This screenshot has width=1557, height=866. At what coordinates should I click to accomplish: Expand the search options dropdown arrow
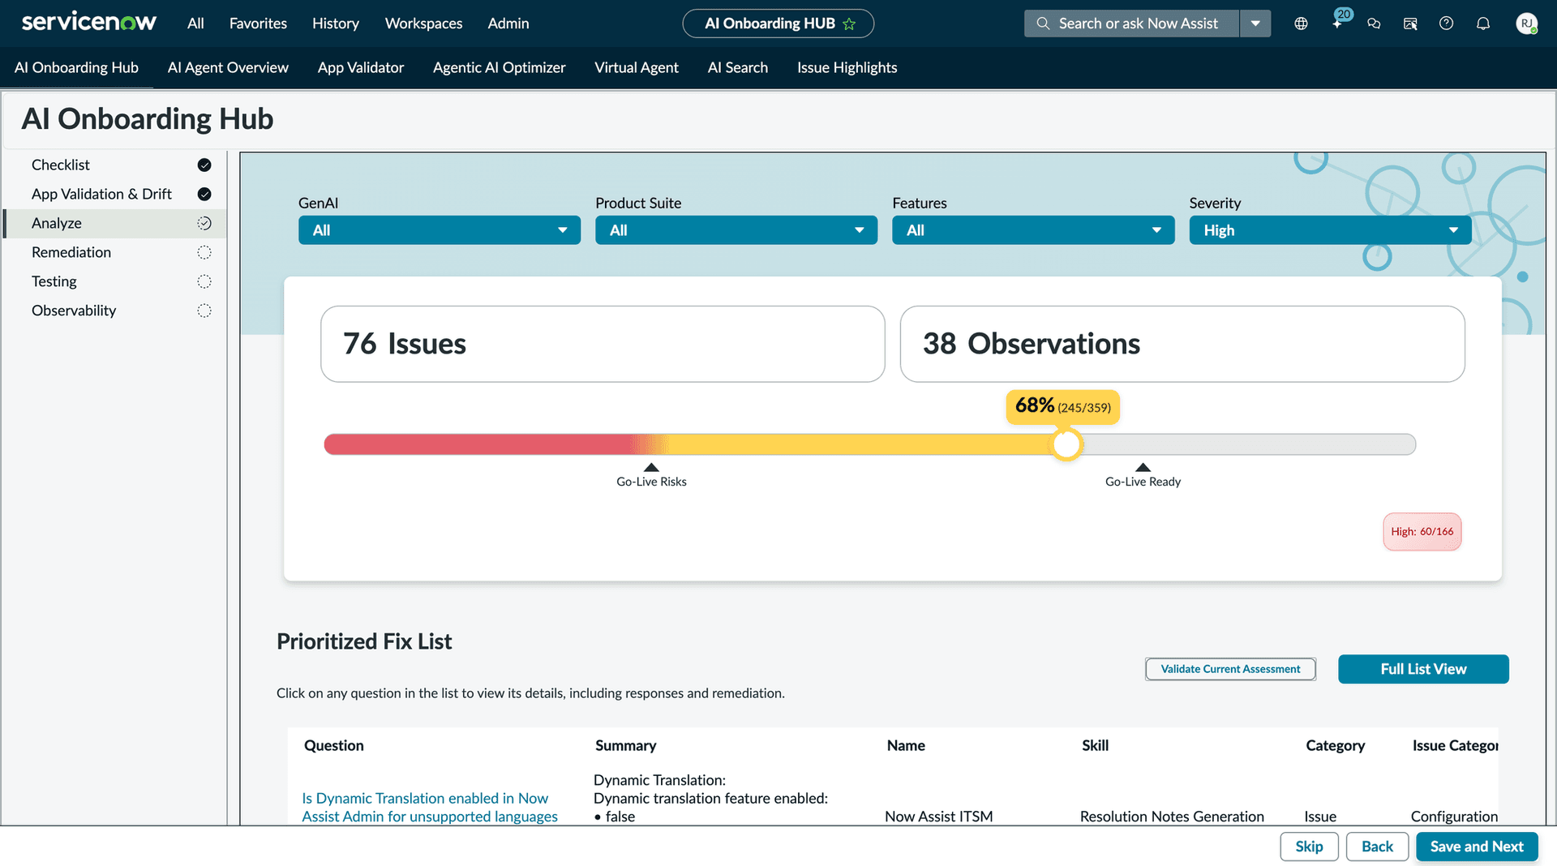tap(1255, 24)
